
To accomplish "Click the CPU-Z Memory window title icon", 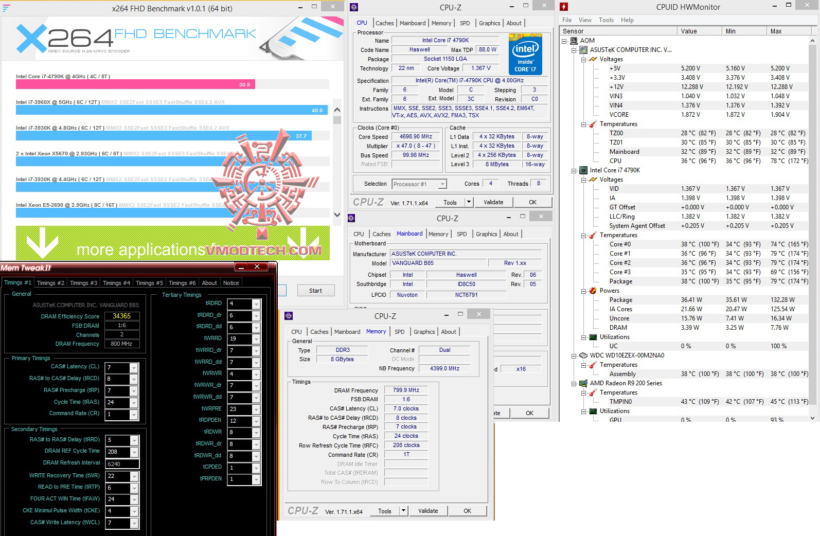I will [x=289, y=316].
